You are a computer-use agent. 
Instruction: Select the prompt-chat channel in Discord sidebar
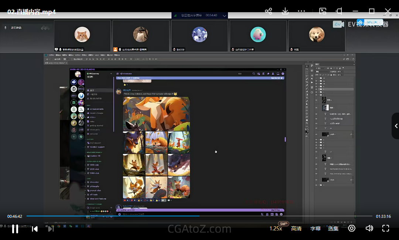(96, 191)
